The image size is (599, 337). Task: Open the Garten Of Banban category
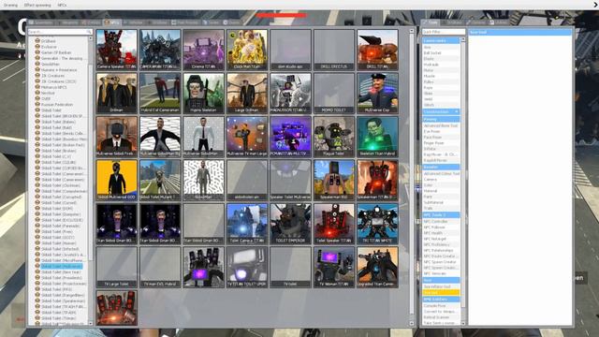click(x=56, y=52)
